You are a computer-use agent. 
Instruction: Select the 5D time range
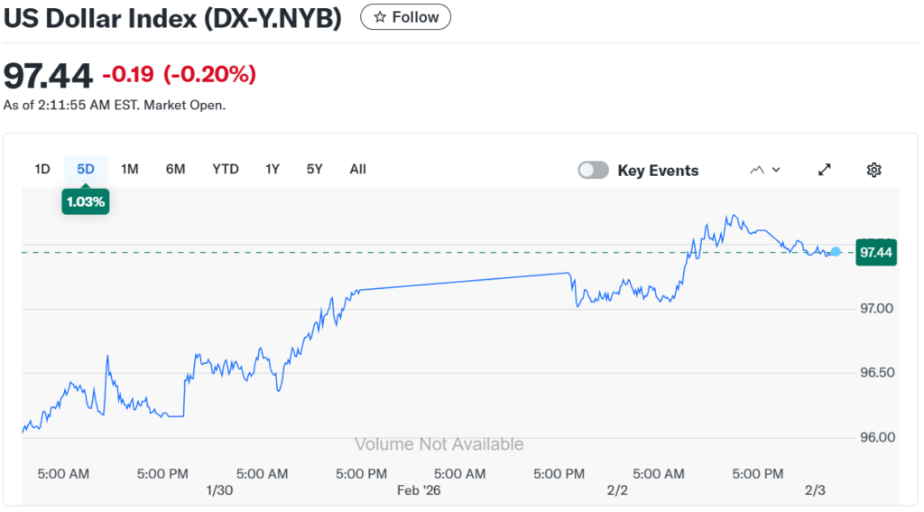(86, 169)
